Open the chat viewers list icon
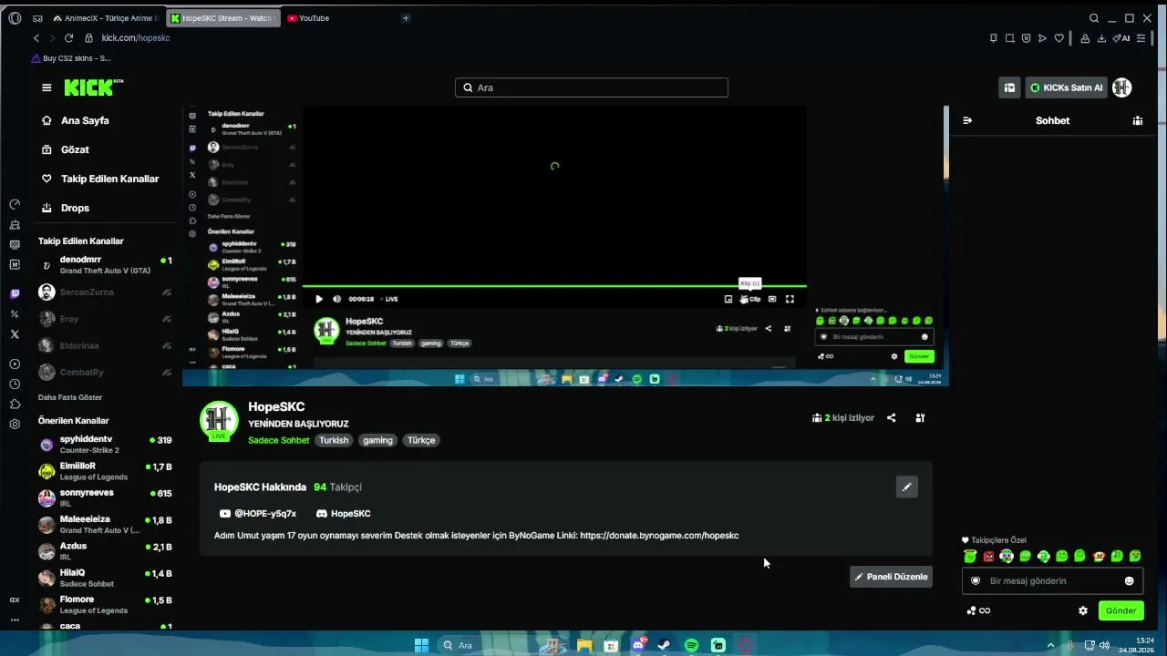This screenshot has width=1167, height=656. 1138,120
